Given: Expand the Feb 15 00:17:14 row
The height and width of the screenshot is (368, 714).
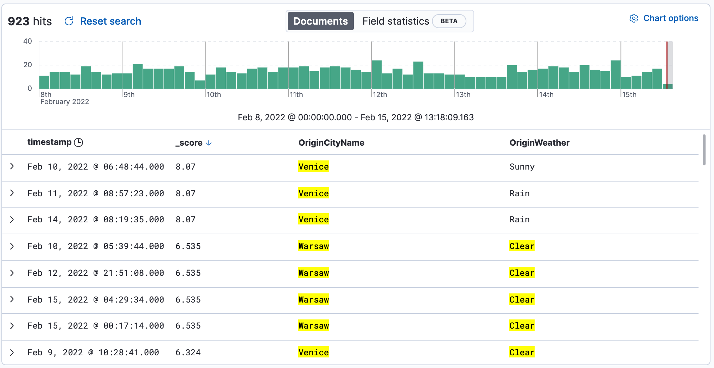Looking at the screenshot, I should [x=12, y=326].
